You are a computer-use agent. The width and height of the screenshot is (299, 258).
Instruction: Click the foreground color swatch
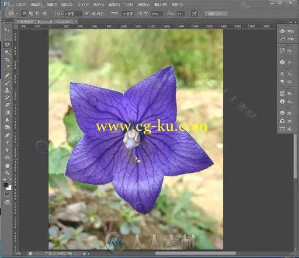click(6, 184)
